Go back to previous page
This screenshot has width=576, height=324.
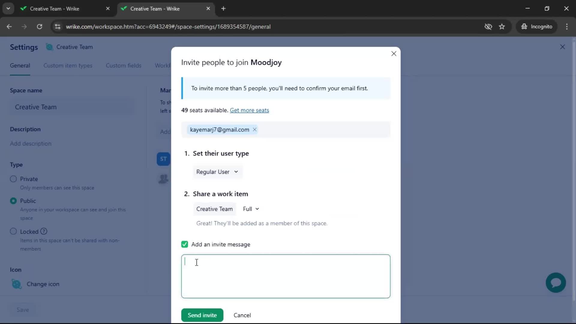click(x=9, y=27)
